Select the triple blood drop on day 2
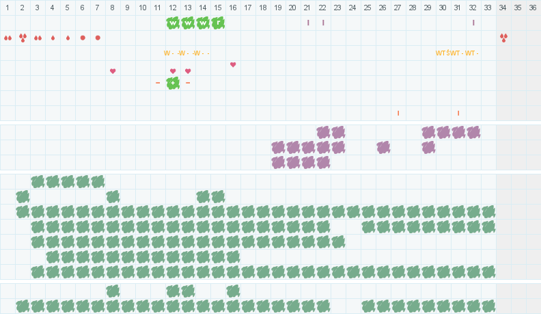 tap(23, 38)
